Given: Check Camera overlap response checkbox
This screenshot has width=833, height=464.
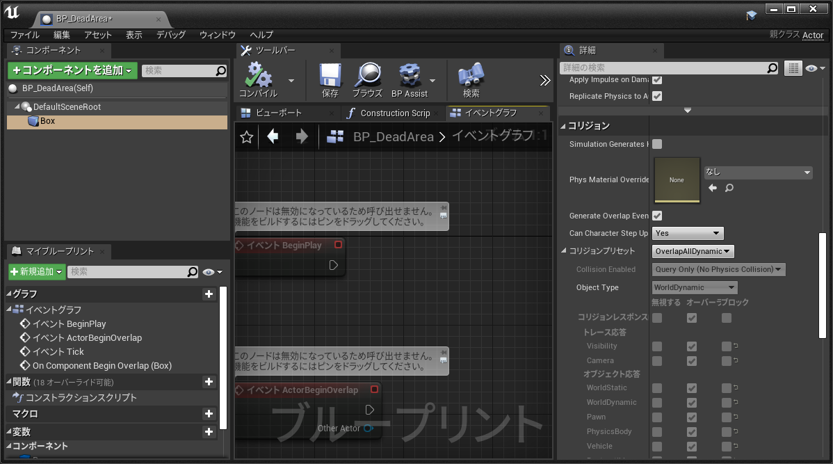Looking at the screenshot, I should [x=692, y=361].
